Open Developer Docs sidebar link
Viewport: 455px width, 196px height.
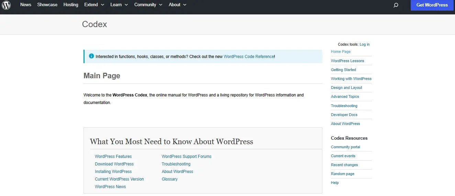[344, 115]
